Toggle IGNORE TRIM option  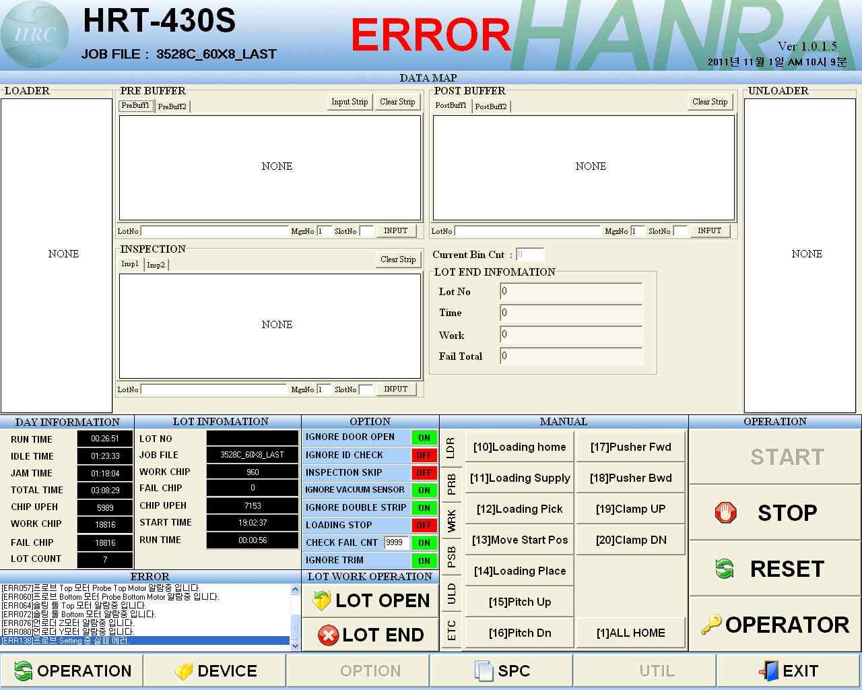(x=424, y=560)
